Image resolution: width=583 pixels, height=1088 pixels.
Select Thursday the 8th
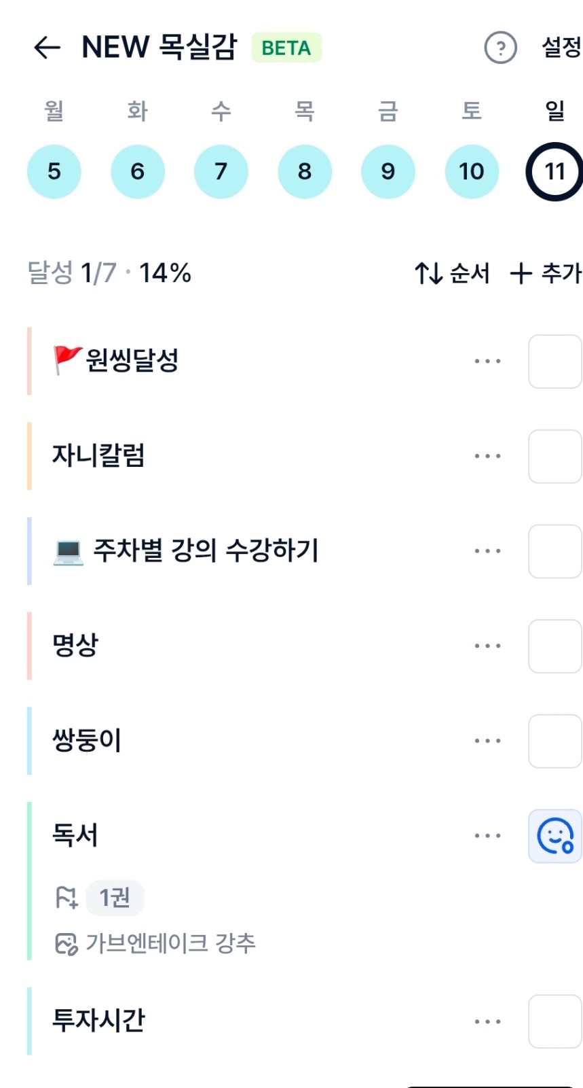(305, 171)
